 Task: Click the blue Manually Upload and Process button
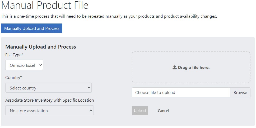click(32, 29)
